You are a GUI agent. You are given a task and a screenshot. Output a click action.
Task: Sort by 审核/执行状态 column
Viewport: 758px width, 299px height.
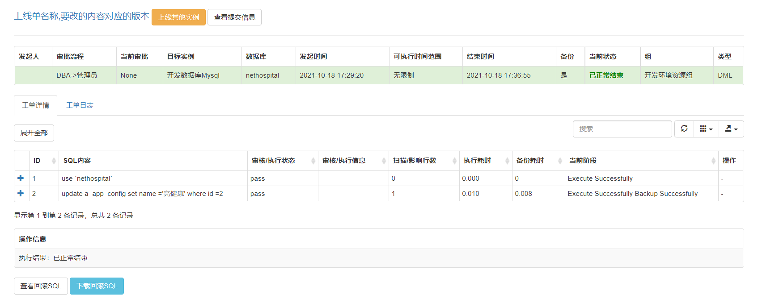pos(282,161)
